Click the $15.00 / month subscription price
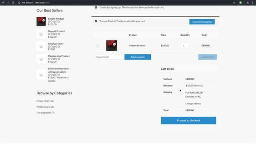Viewport: 256px width, 144px height. pos(58,79)
